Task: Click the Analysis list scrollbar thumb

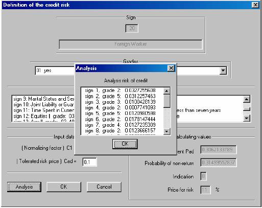Action: coord(166,101)
